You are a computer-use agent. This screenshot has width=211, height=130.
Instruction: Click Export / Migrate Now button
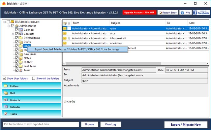186,125
